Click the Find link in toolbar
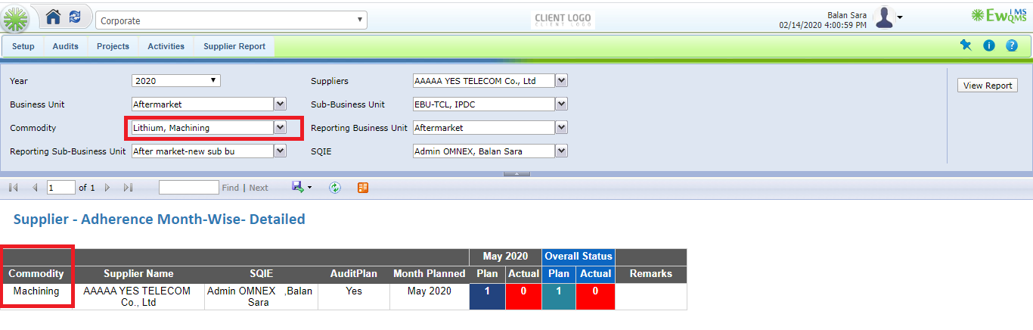This screenshot has width=1033, height=330. (x=231, y=188)
